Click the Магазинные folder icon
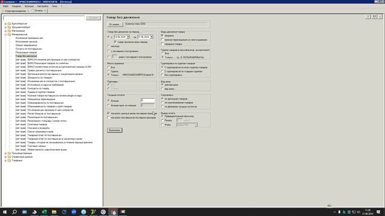The width and height of the screenshot is (385, 216). pyautogui.click(x=10, y=31)
